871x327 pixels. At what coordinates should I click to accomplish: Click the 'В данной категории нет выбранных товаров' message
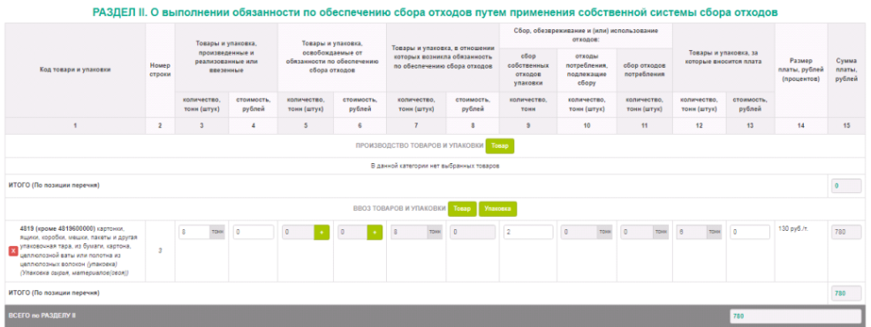click(x=435, y=167)
